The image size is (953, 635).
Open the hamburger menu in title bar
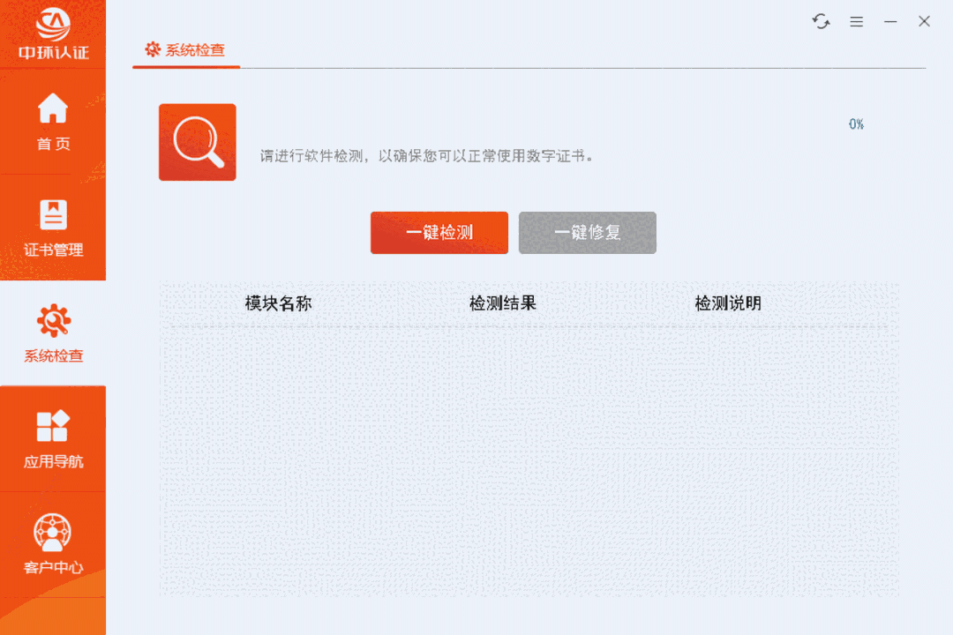point(856,21)
